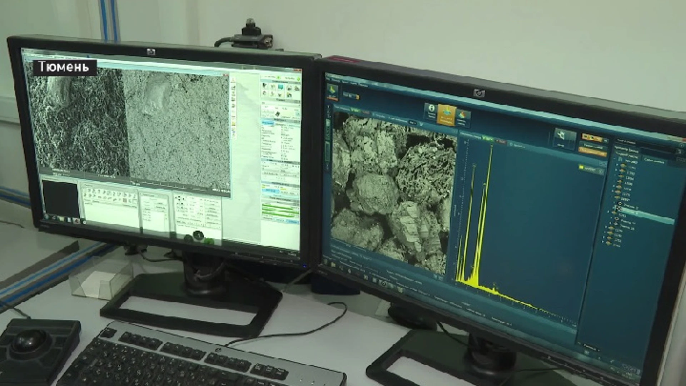This screenshot has height=386, width=686.
Task: Click the last icon in the icon grid's top row
Action: 297,88
